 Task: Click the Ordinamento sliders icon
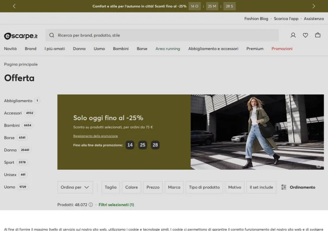point(284,187)
